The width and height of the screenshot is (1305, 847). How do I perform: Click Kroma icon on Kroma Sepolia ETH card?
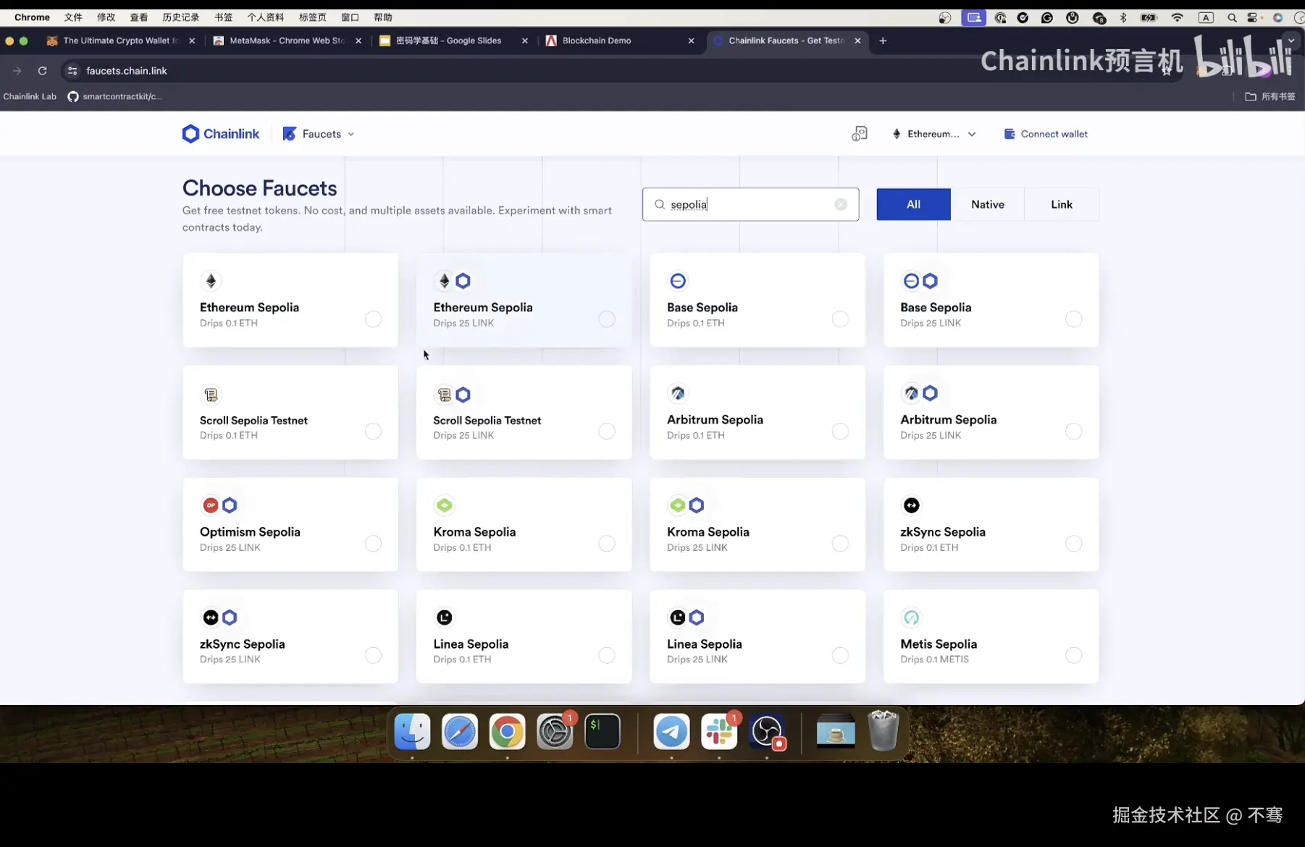point(445,505)
